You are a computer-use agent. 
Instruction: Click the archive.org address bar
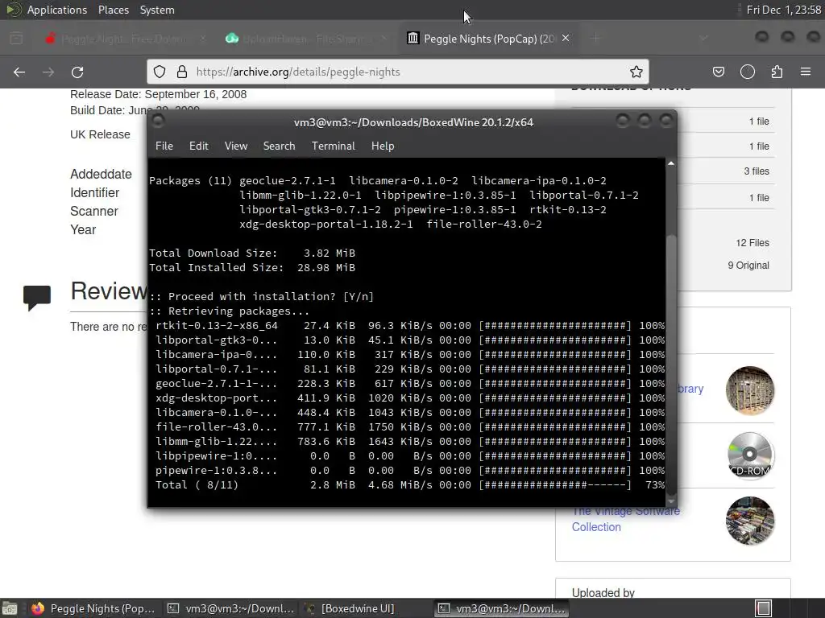397,72
